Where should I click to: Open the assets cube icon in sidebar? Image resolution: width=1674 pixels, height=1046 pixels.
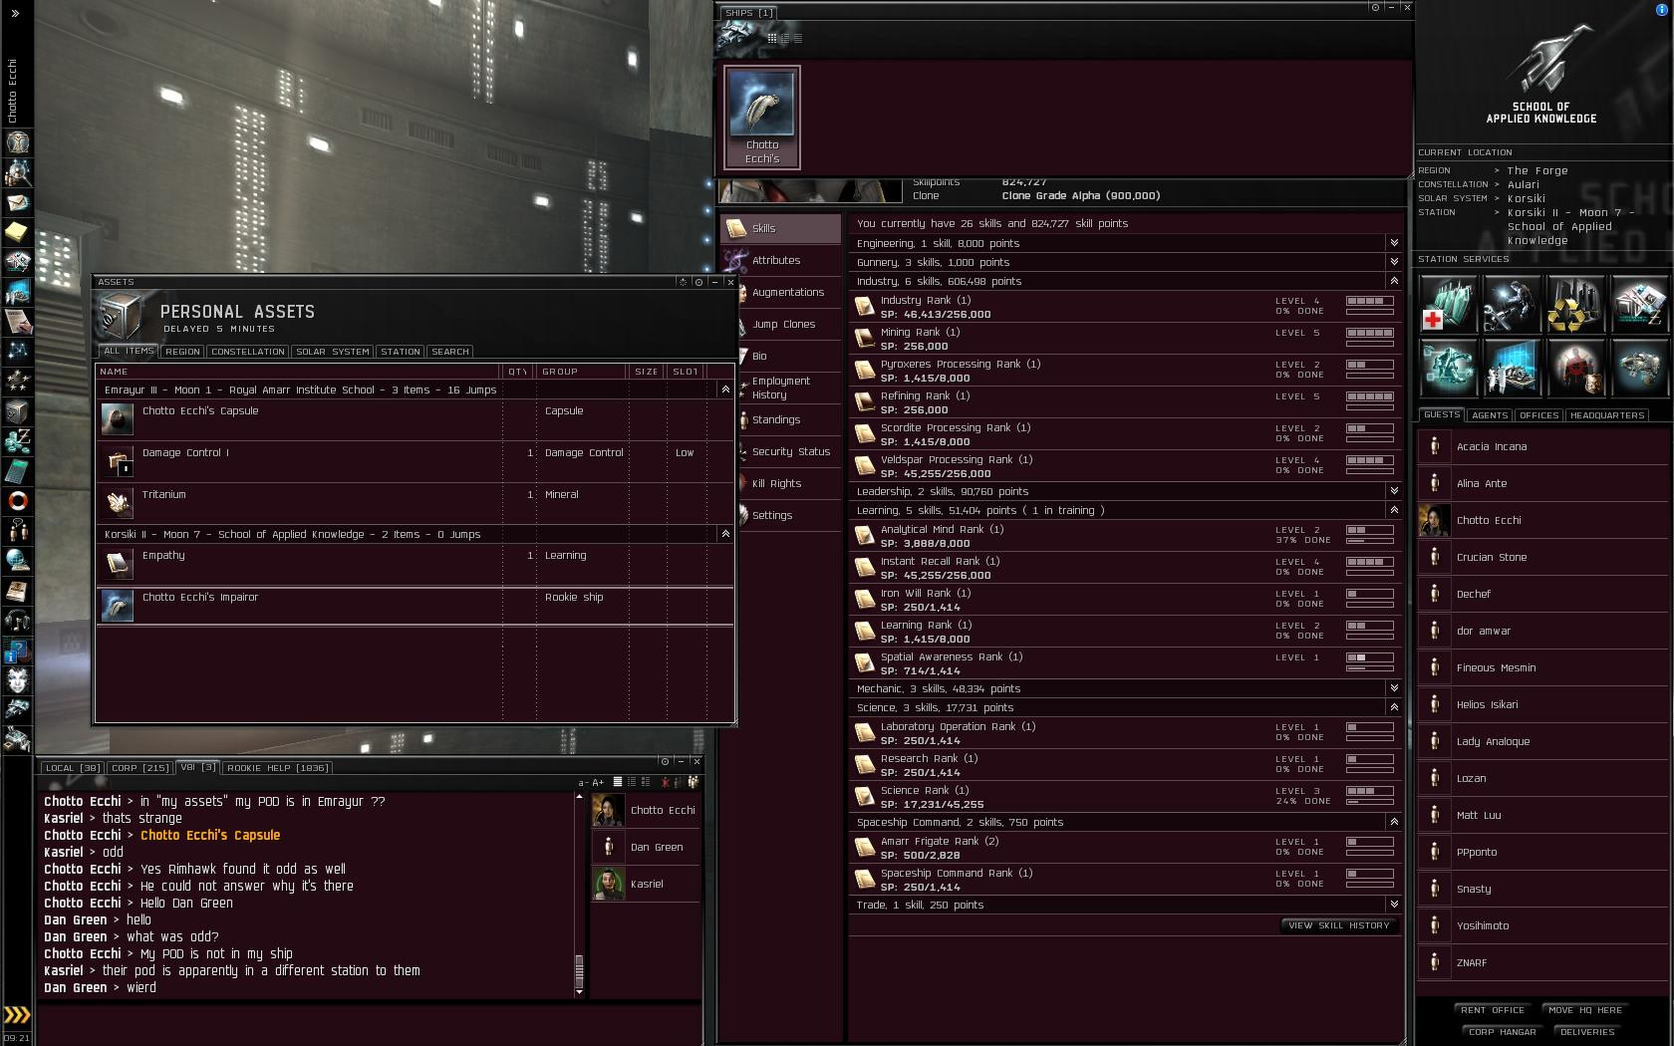(x=17, y=411)
